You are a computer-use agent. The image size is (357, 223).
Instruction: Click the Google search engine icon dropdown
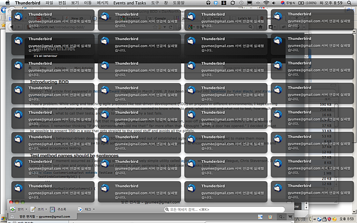[190, 27]
